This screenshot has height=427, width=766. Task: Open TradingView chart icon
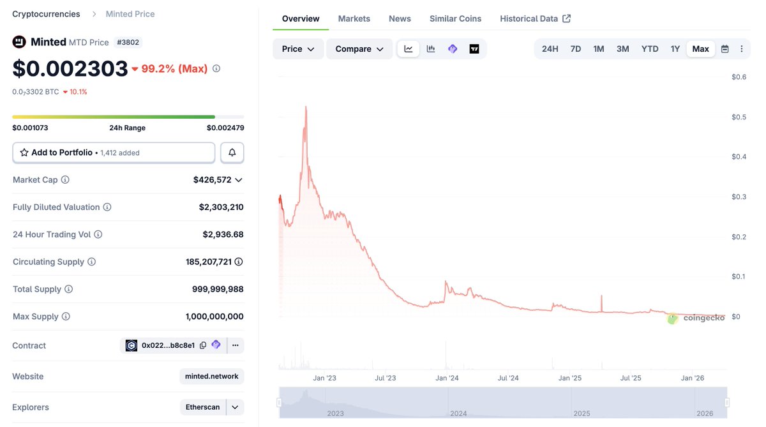point(474,49)
